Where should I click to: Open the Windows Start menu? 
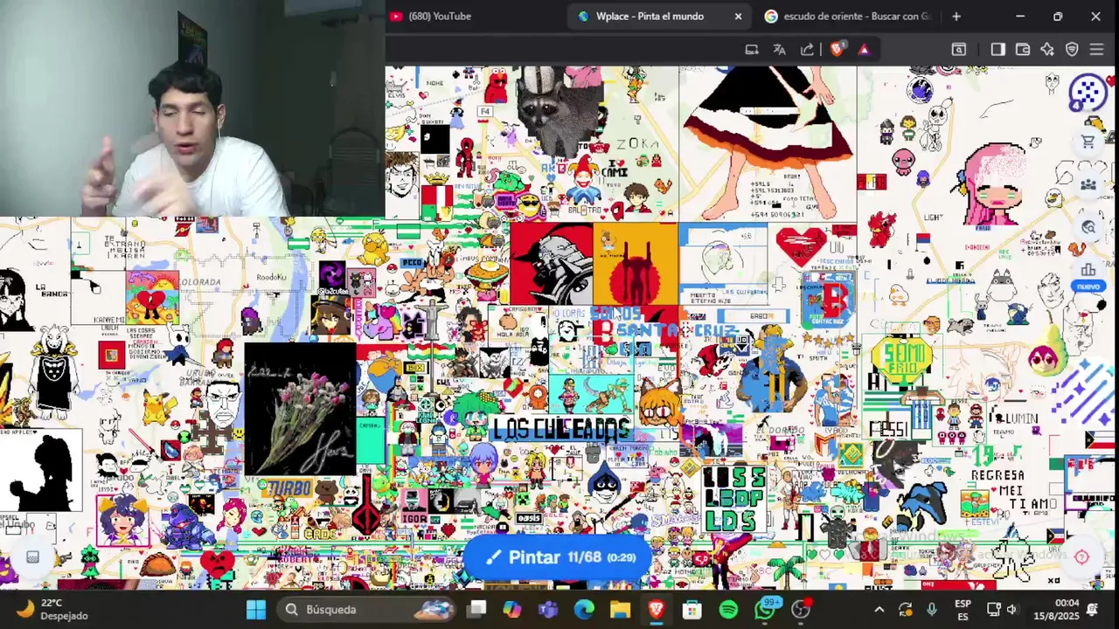point(256,609)
